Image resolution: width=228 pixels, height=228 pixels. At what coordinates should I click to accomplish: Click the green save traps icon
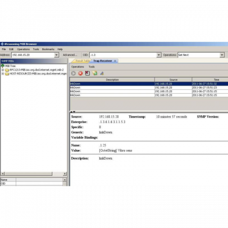point(95,73)
